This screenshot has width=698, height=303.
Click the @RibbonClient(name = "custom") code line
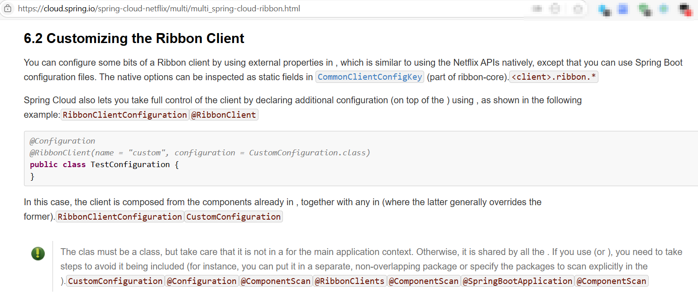pos(200,153)
